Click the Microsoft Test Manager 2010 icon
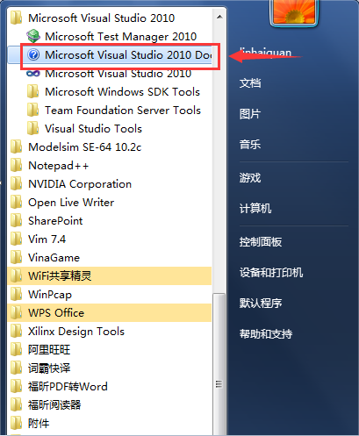This screenshot has height=436, width=359. coord(33,36)
